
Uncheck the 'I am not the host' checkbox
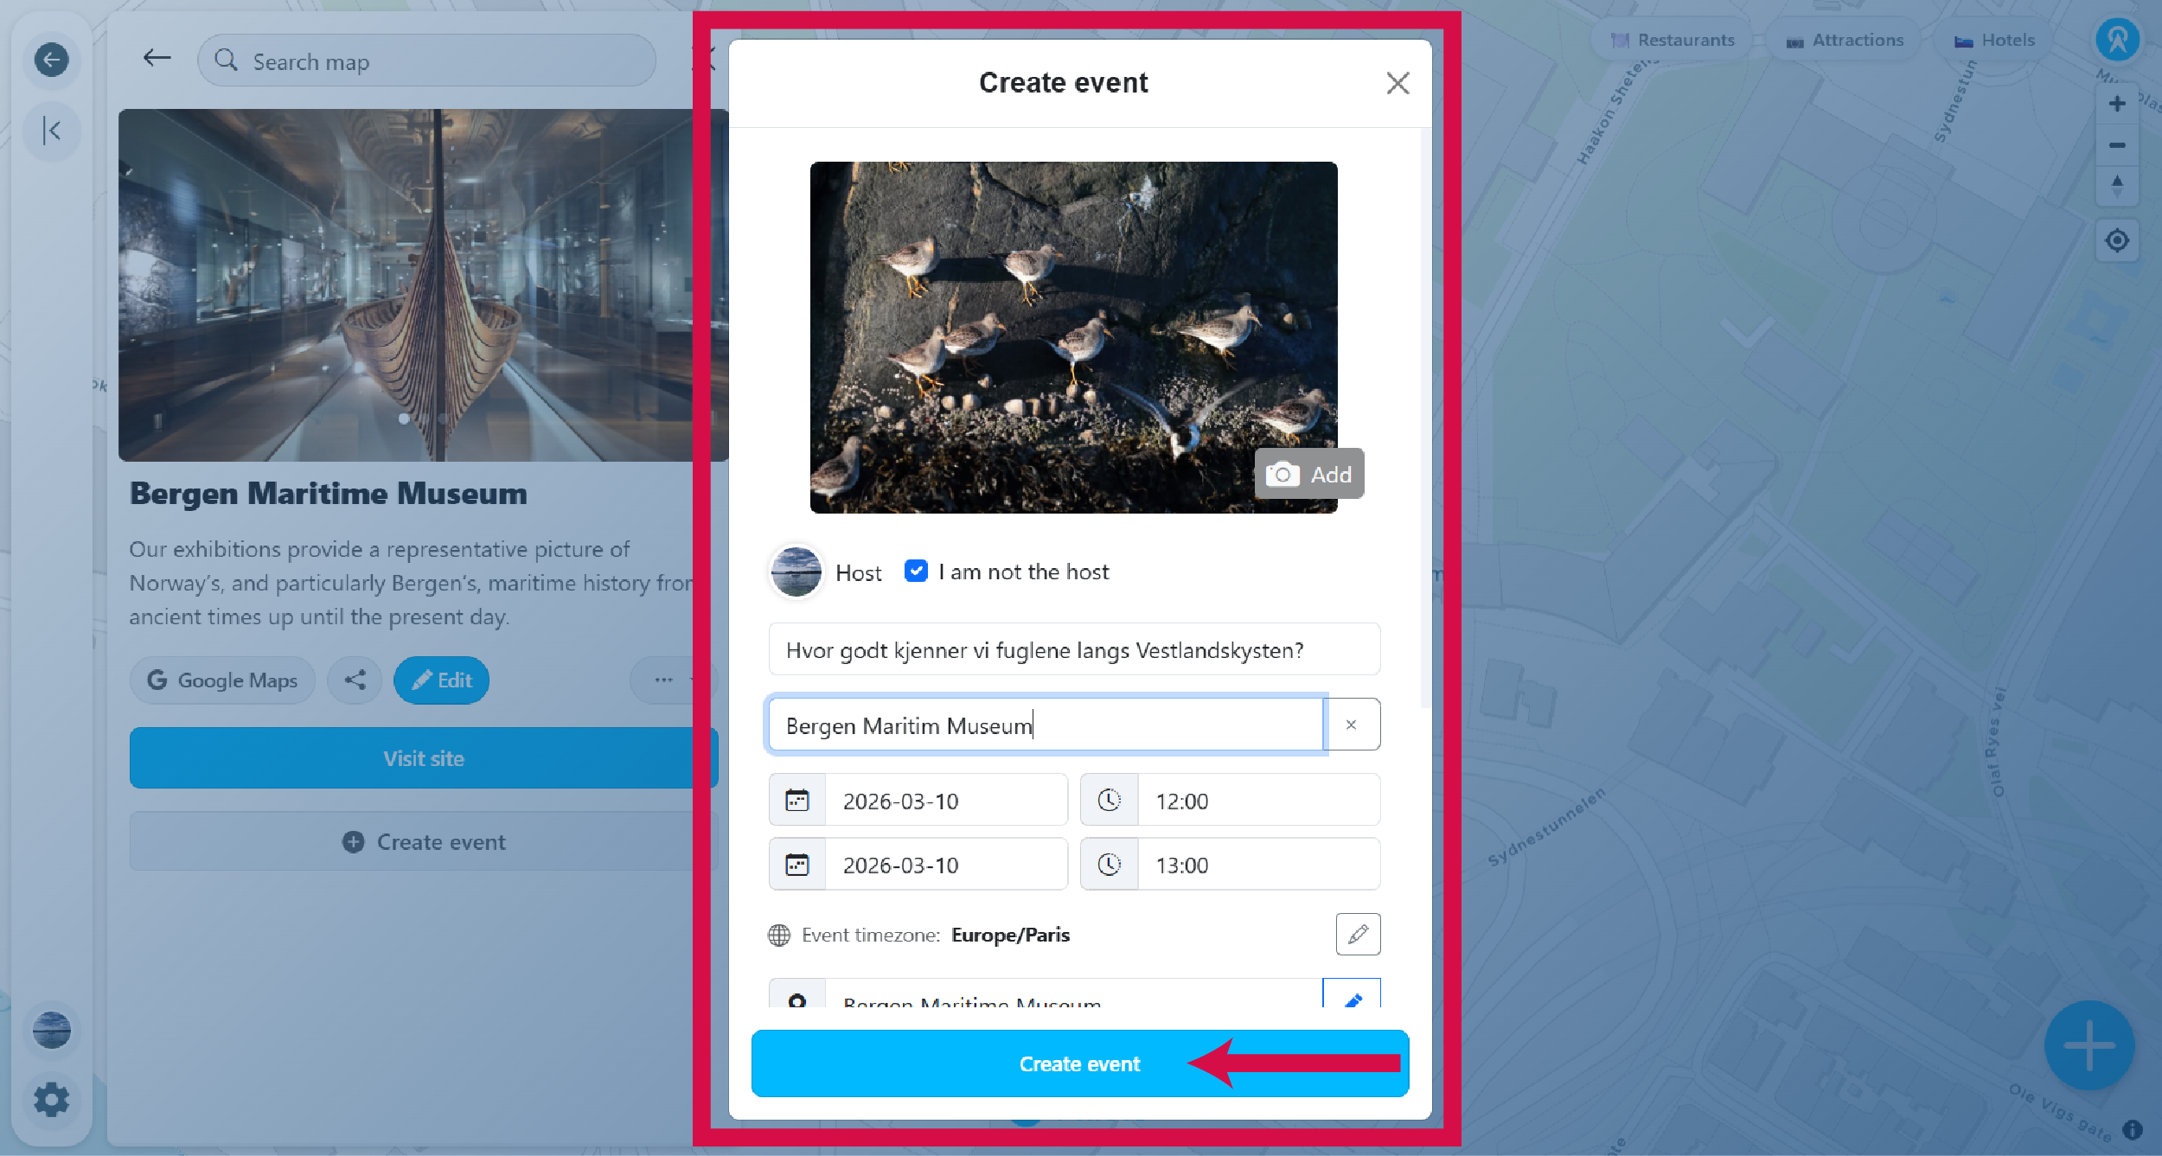click(x=915, y=571)
